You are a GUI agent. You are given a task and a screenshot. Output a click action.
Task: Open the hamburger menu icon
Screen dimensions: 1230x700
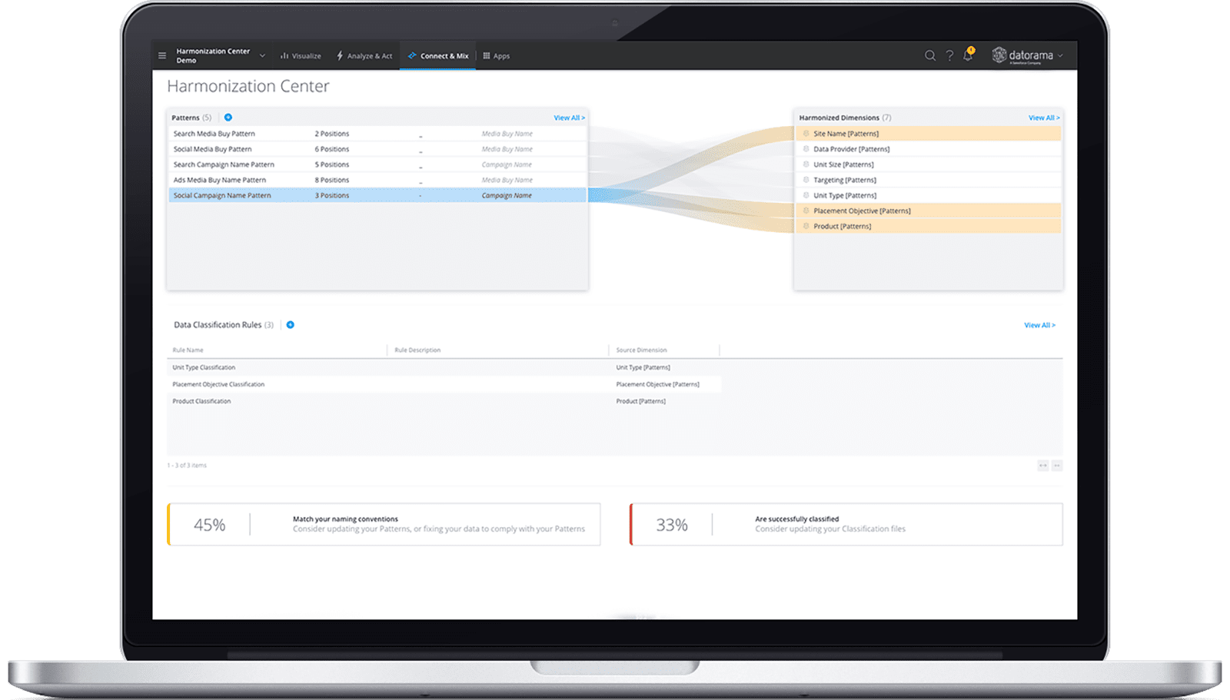pos(162,55)
